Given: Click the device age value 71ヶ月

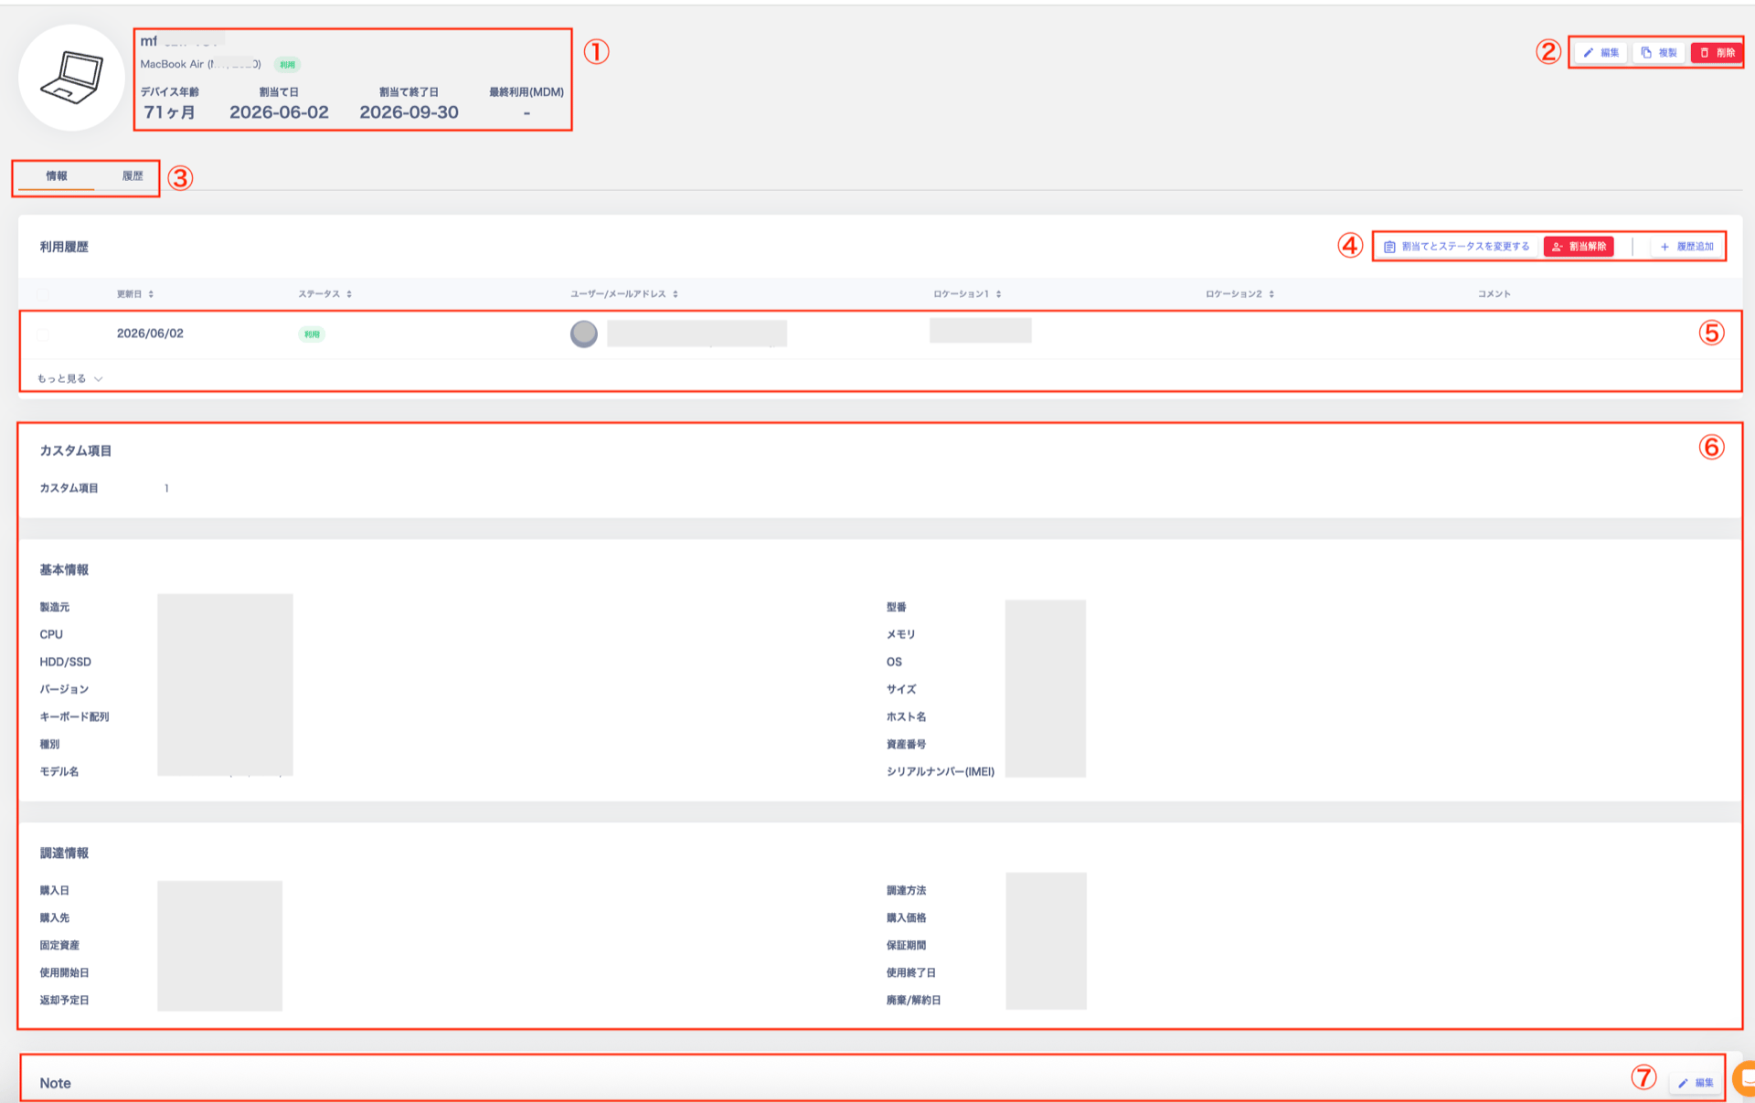Looking at the screenshot, I should [x=169, y=112].
